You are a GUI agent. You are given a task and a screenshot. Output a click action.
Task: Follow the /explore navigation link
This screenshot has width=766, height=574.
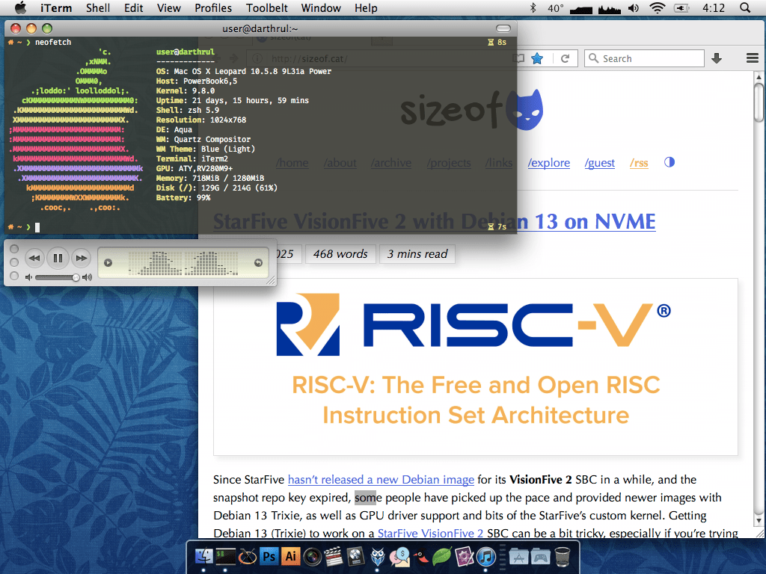[x=548, y=163]
